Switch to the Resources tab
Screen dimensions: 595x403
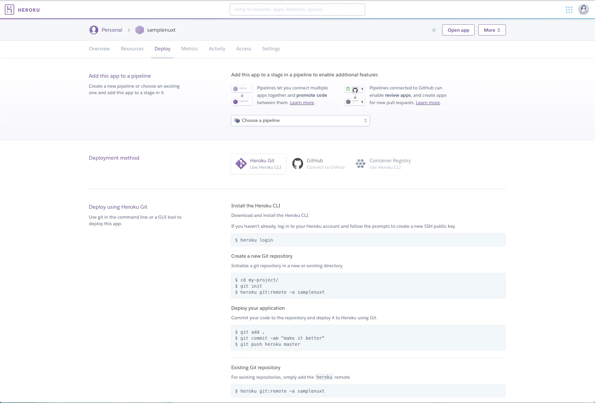pyautogui.click(x=132, y=49)
